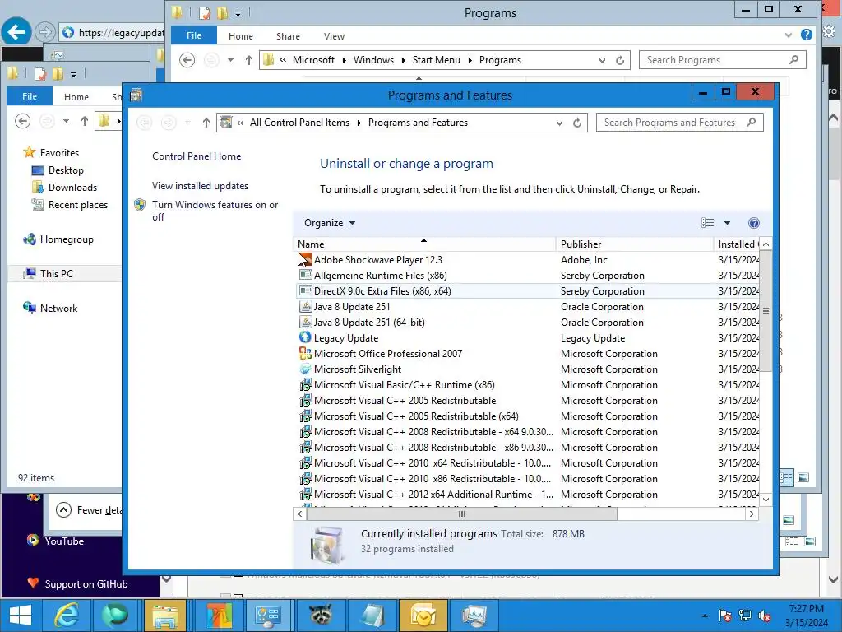The image size is (842, 632).
Task: Select Microsoft Visual Basic/C++ Runtime (x86) row
Action: click(x=528, y=385)
